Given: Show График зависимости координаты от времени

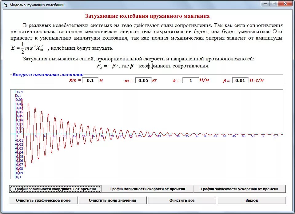Looking at the screenshot, I should pyautogui.click(x=55, y=189).
